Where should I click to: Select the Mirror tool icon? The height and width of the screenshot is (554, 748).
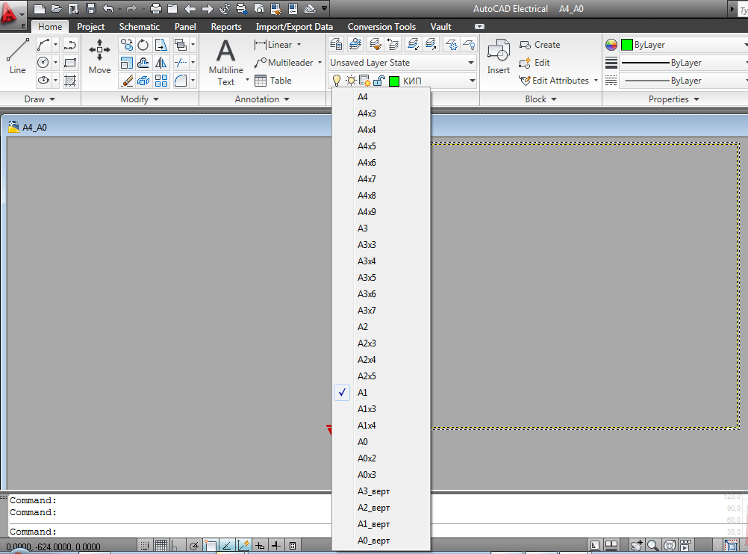click(161, 63)
